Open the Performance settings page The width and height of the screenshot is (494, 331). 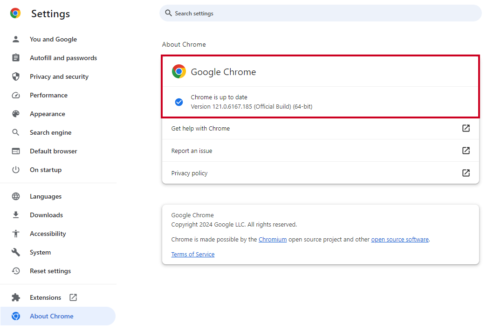58,95
